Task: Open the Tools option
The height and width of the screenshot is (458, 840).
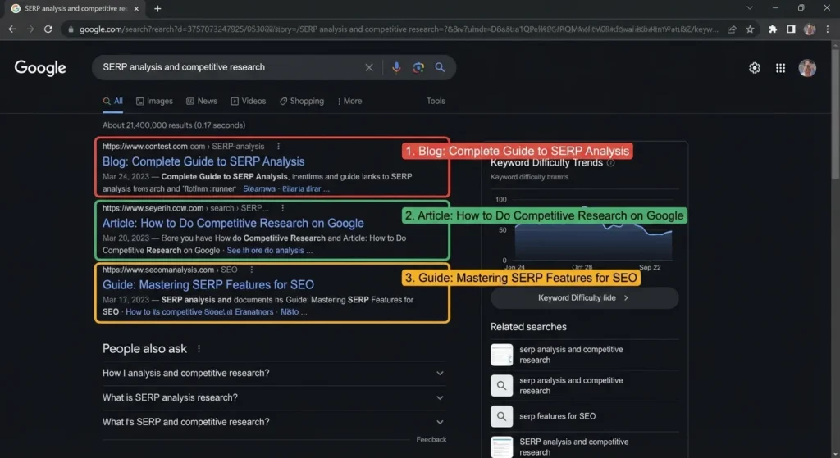Action: [436, 101]
